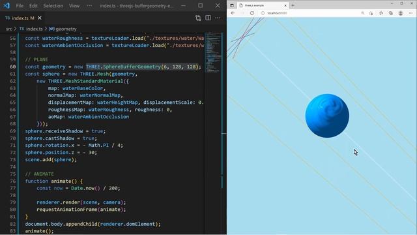This screenshot has height=235, width=417.
Task: Click waterHeightMap on line 65
Action: 117,102
